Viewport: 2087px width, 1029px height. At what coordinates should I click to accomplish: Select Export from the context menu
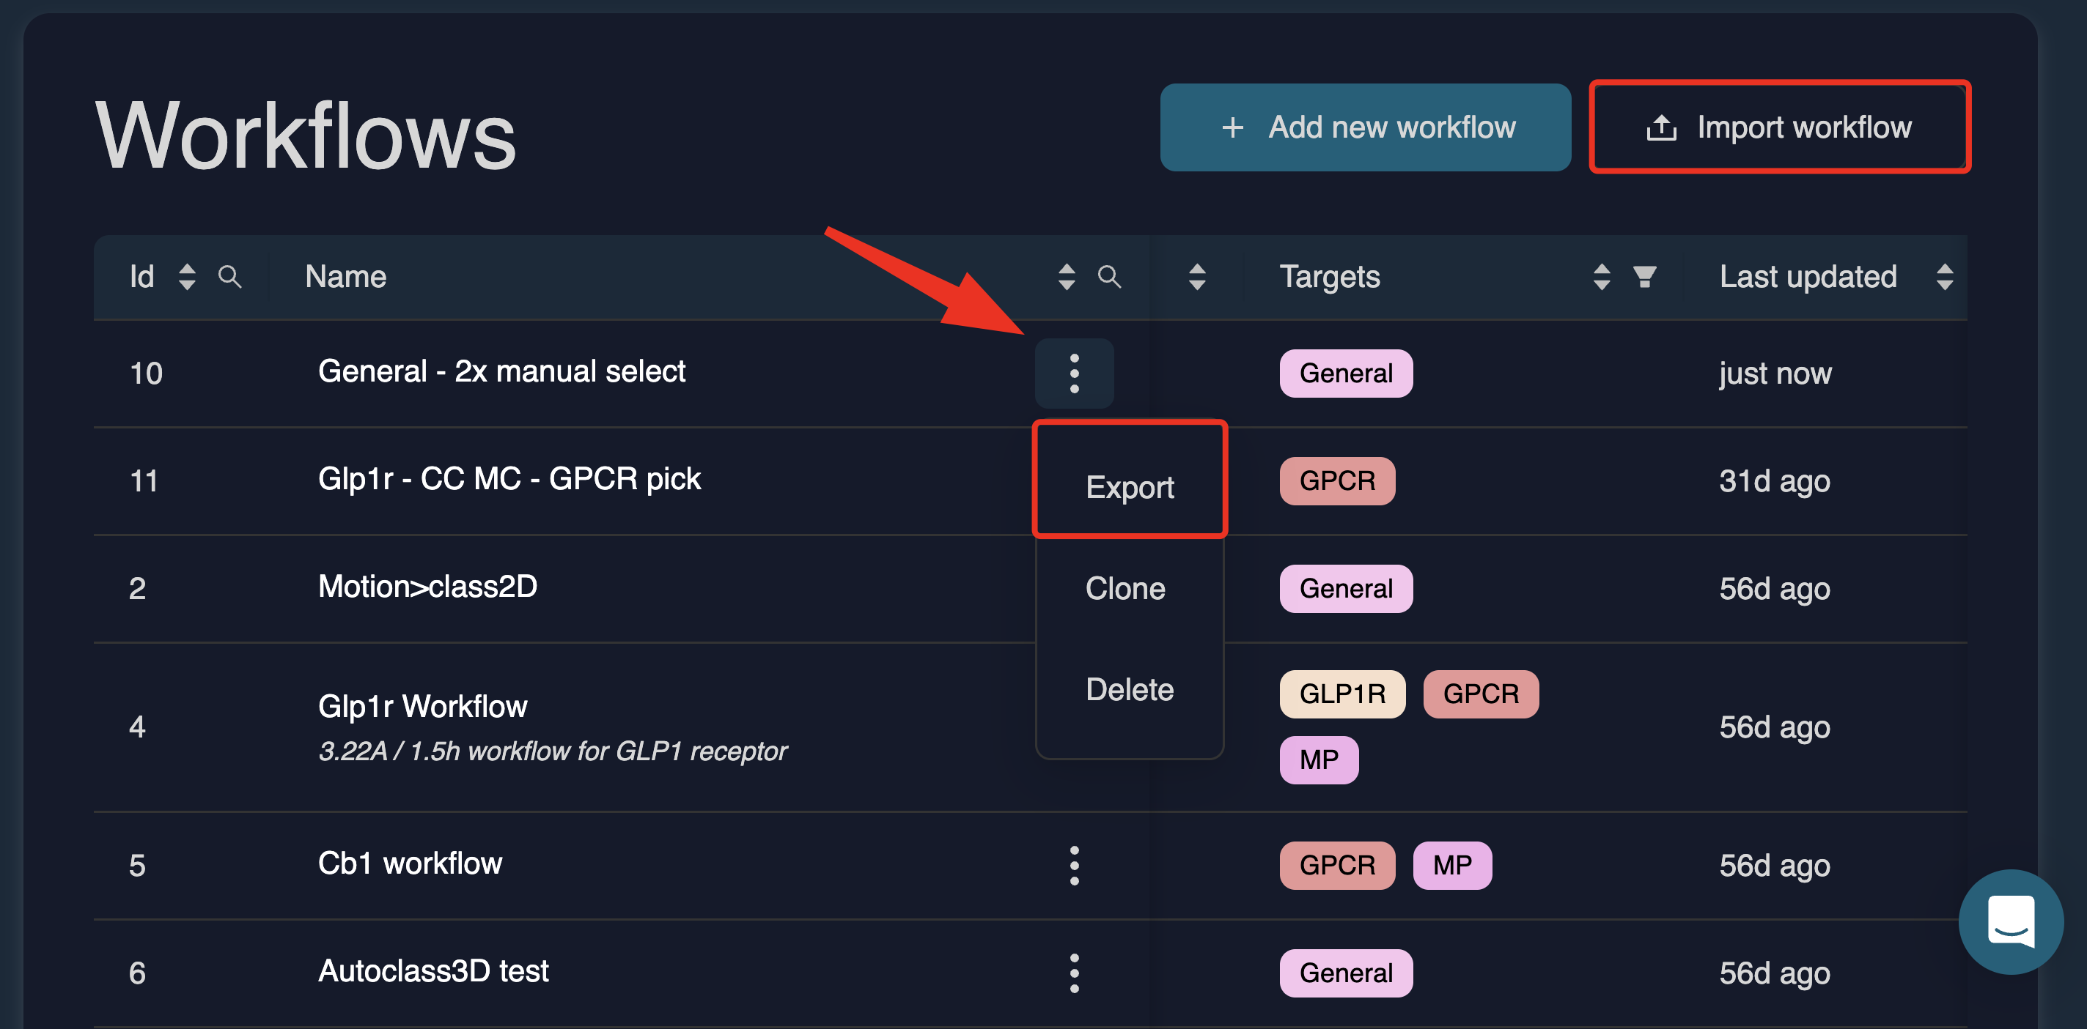[1130, 487]
